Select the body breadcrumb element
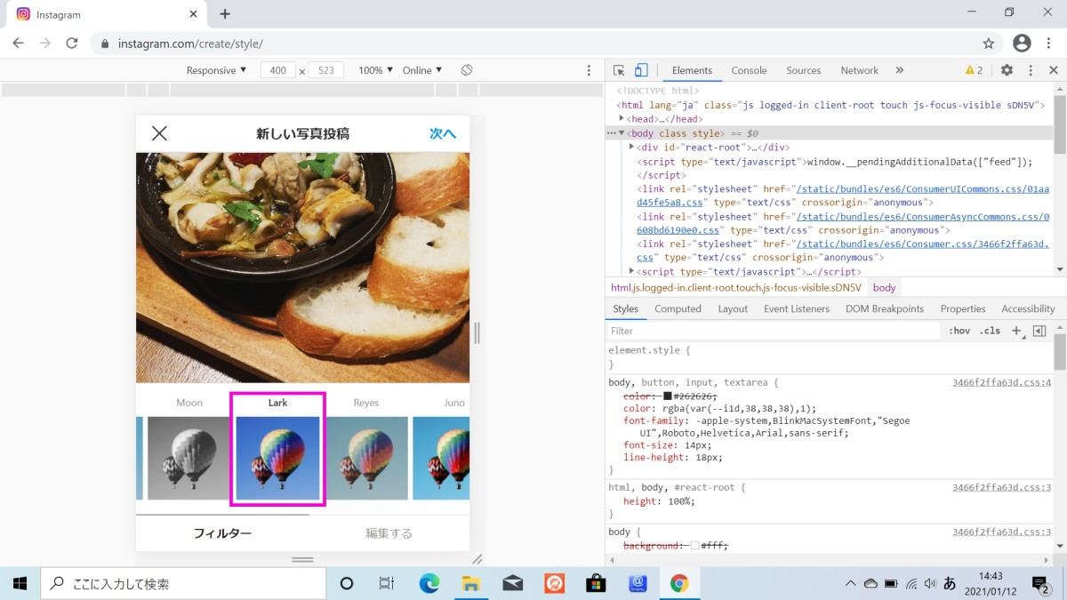The width and height of the screenshot is (1067, 600). tap(884, 288)
